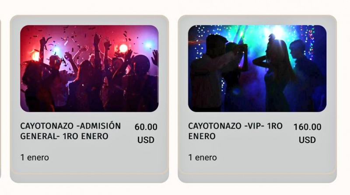Click the 1 enero date on the General card

click(35, 157)
